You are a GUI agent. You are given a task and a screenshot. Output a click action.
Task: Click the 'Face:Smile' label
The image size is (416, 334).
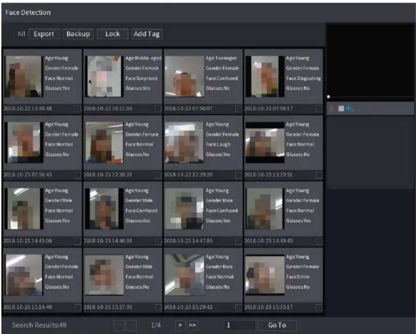click(298, 277)
